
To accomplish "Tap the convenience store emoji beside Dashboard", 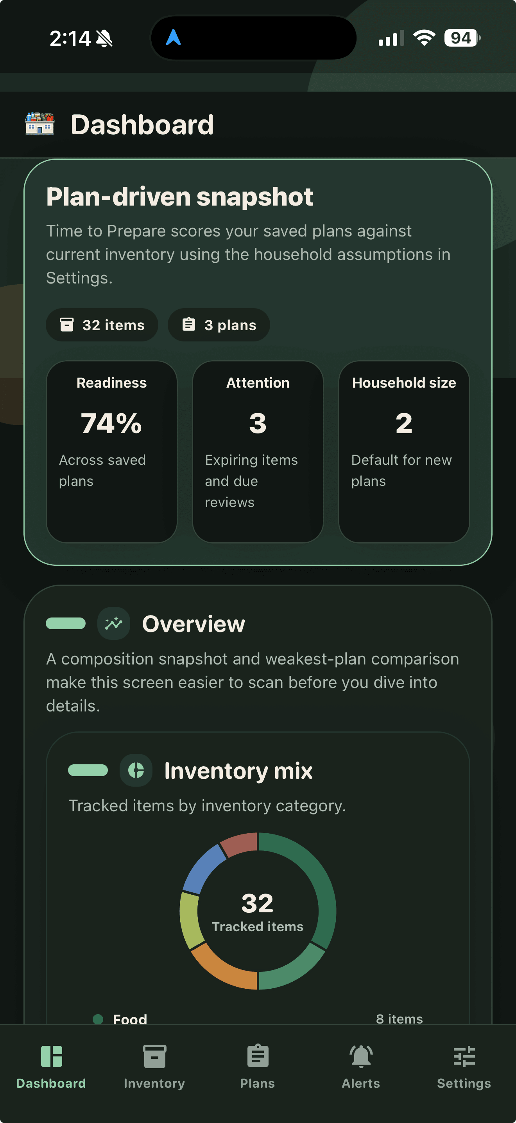I will coord(39,124).
